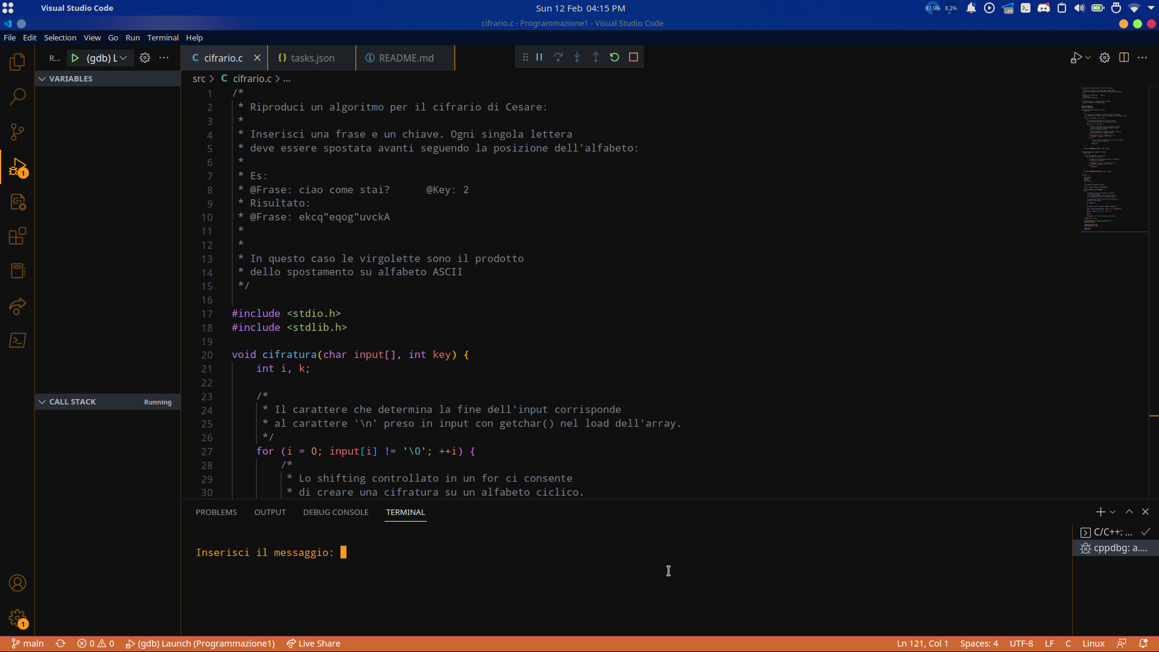Click the main branch in status bar
Image resolution: width=1159 pixels, height=652 pixels.
click(x=28, y=644)
